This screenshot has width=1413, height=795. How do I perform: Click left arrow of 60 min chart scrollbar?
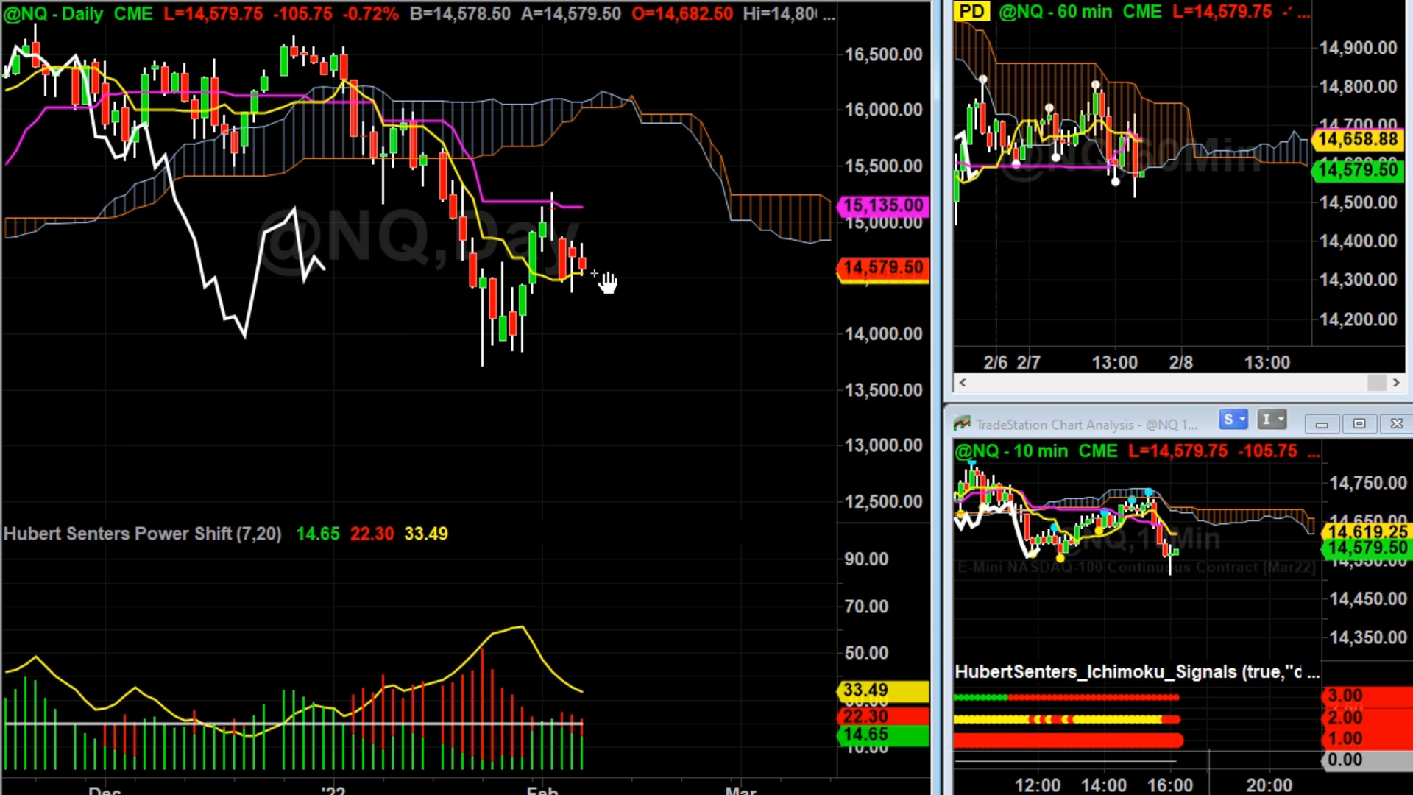(963, 383)
